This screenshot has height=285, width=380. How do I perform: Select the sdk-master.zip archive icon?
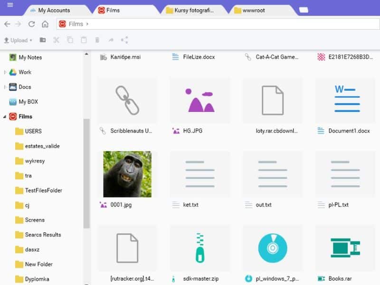200,248
